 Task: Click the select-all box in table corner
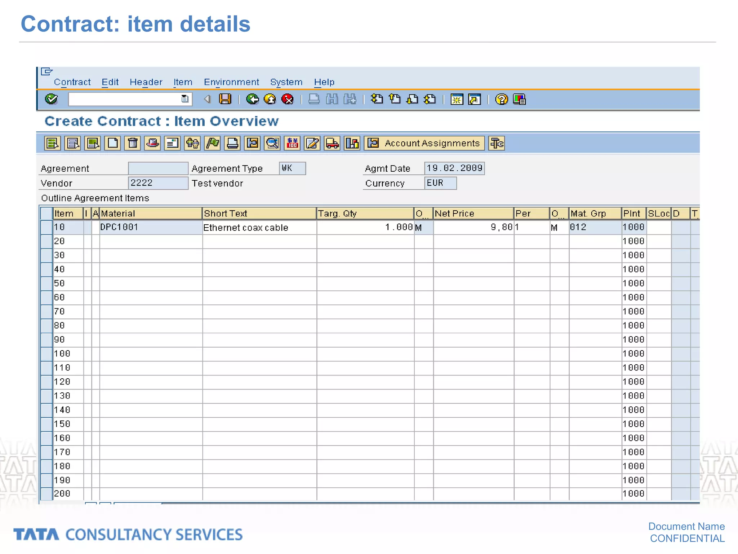(x=46, y=214)
